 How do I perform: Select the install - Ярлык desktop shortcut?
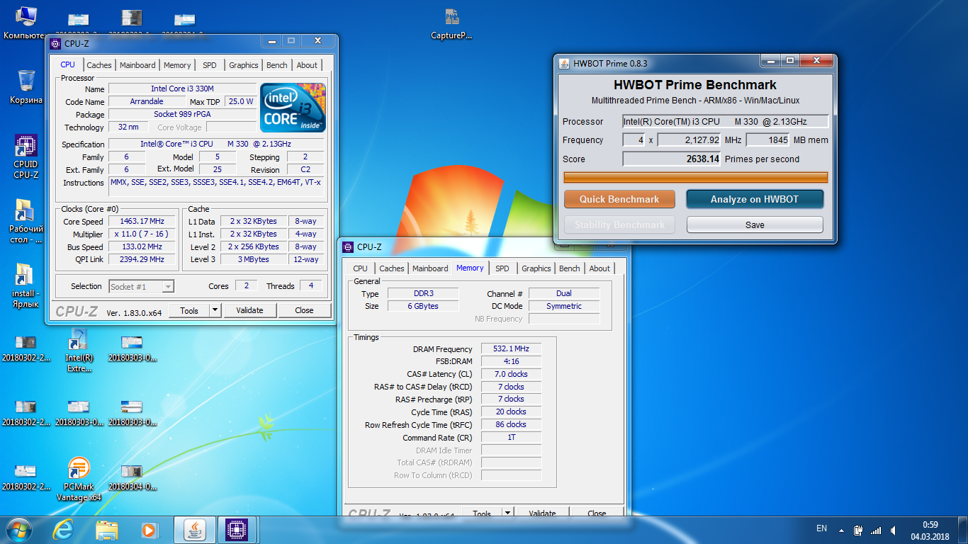26,285
